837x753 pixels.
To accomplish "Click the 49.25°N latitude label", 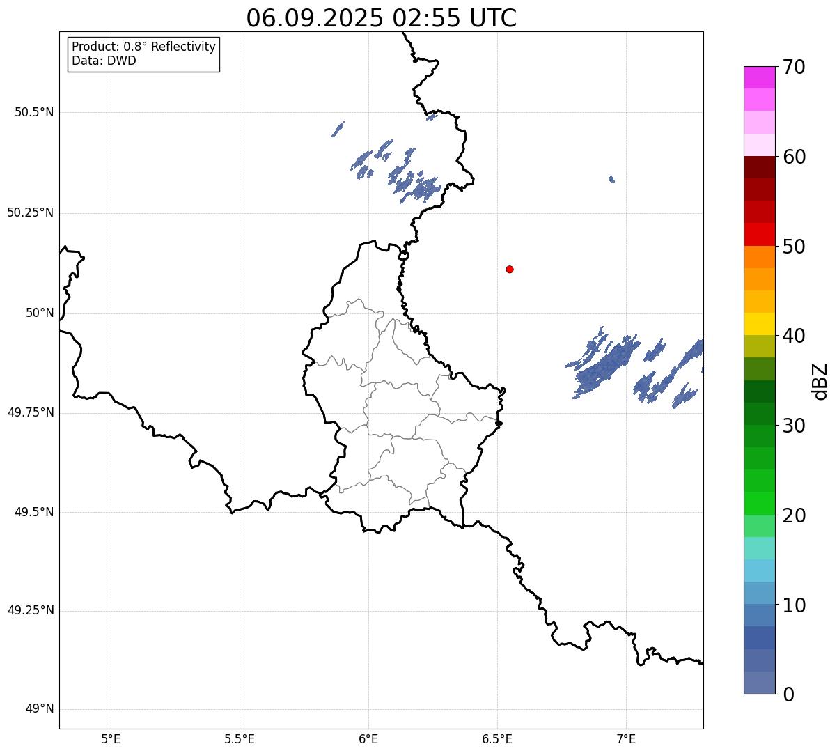I will coord(31,611).
